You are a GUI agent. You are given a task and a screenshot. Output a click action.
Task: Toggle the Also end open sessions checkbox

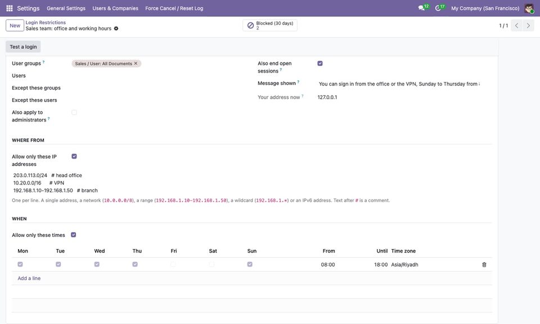(320, 64)
